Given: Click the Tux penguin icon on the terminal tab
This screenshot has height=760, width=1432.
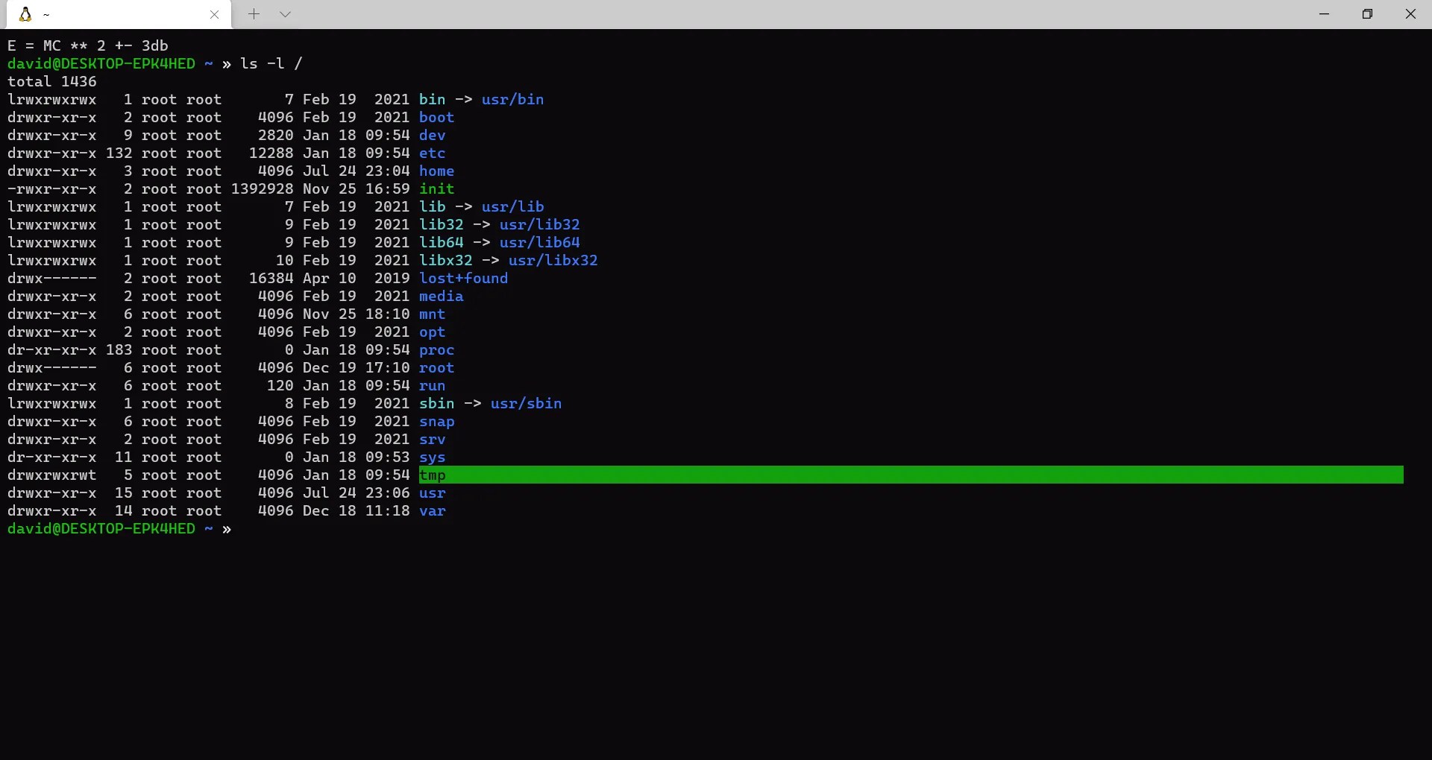Looking at the screenshot, I should pyautogui.click(x=25, y=13).
